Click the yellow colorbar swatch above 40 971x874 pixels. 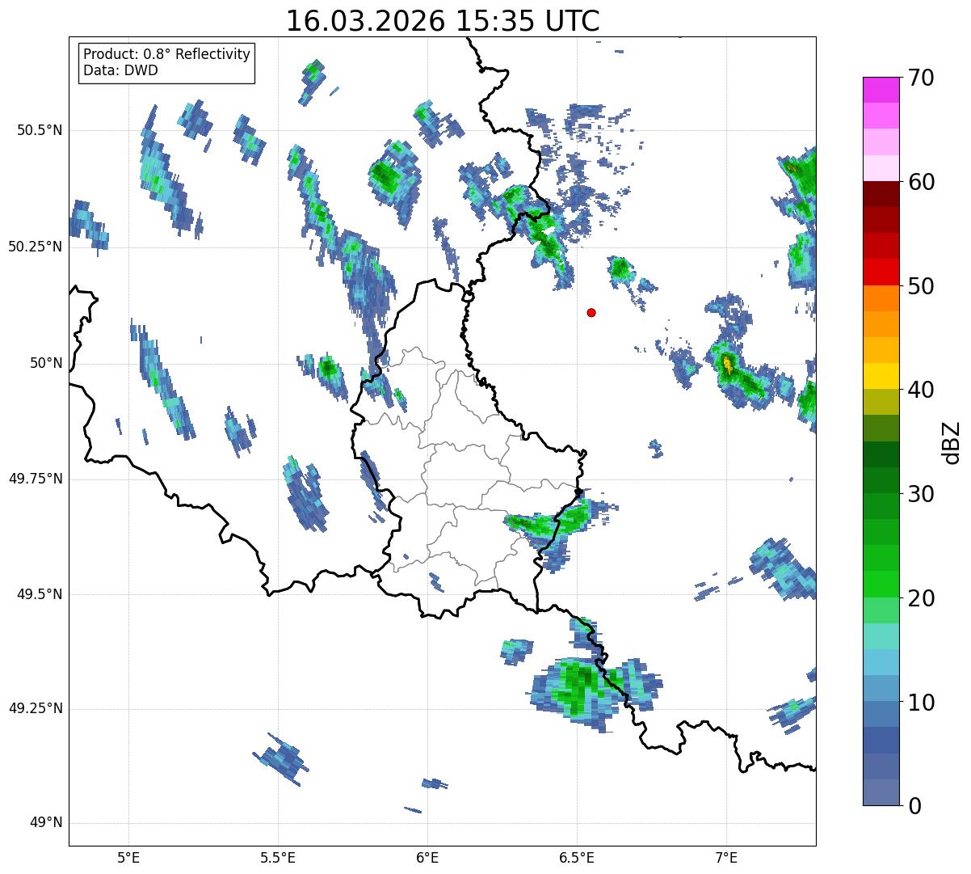tap(881, 376)
